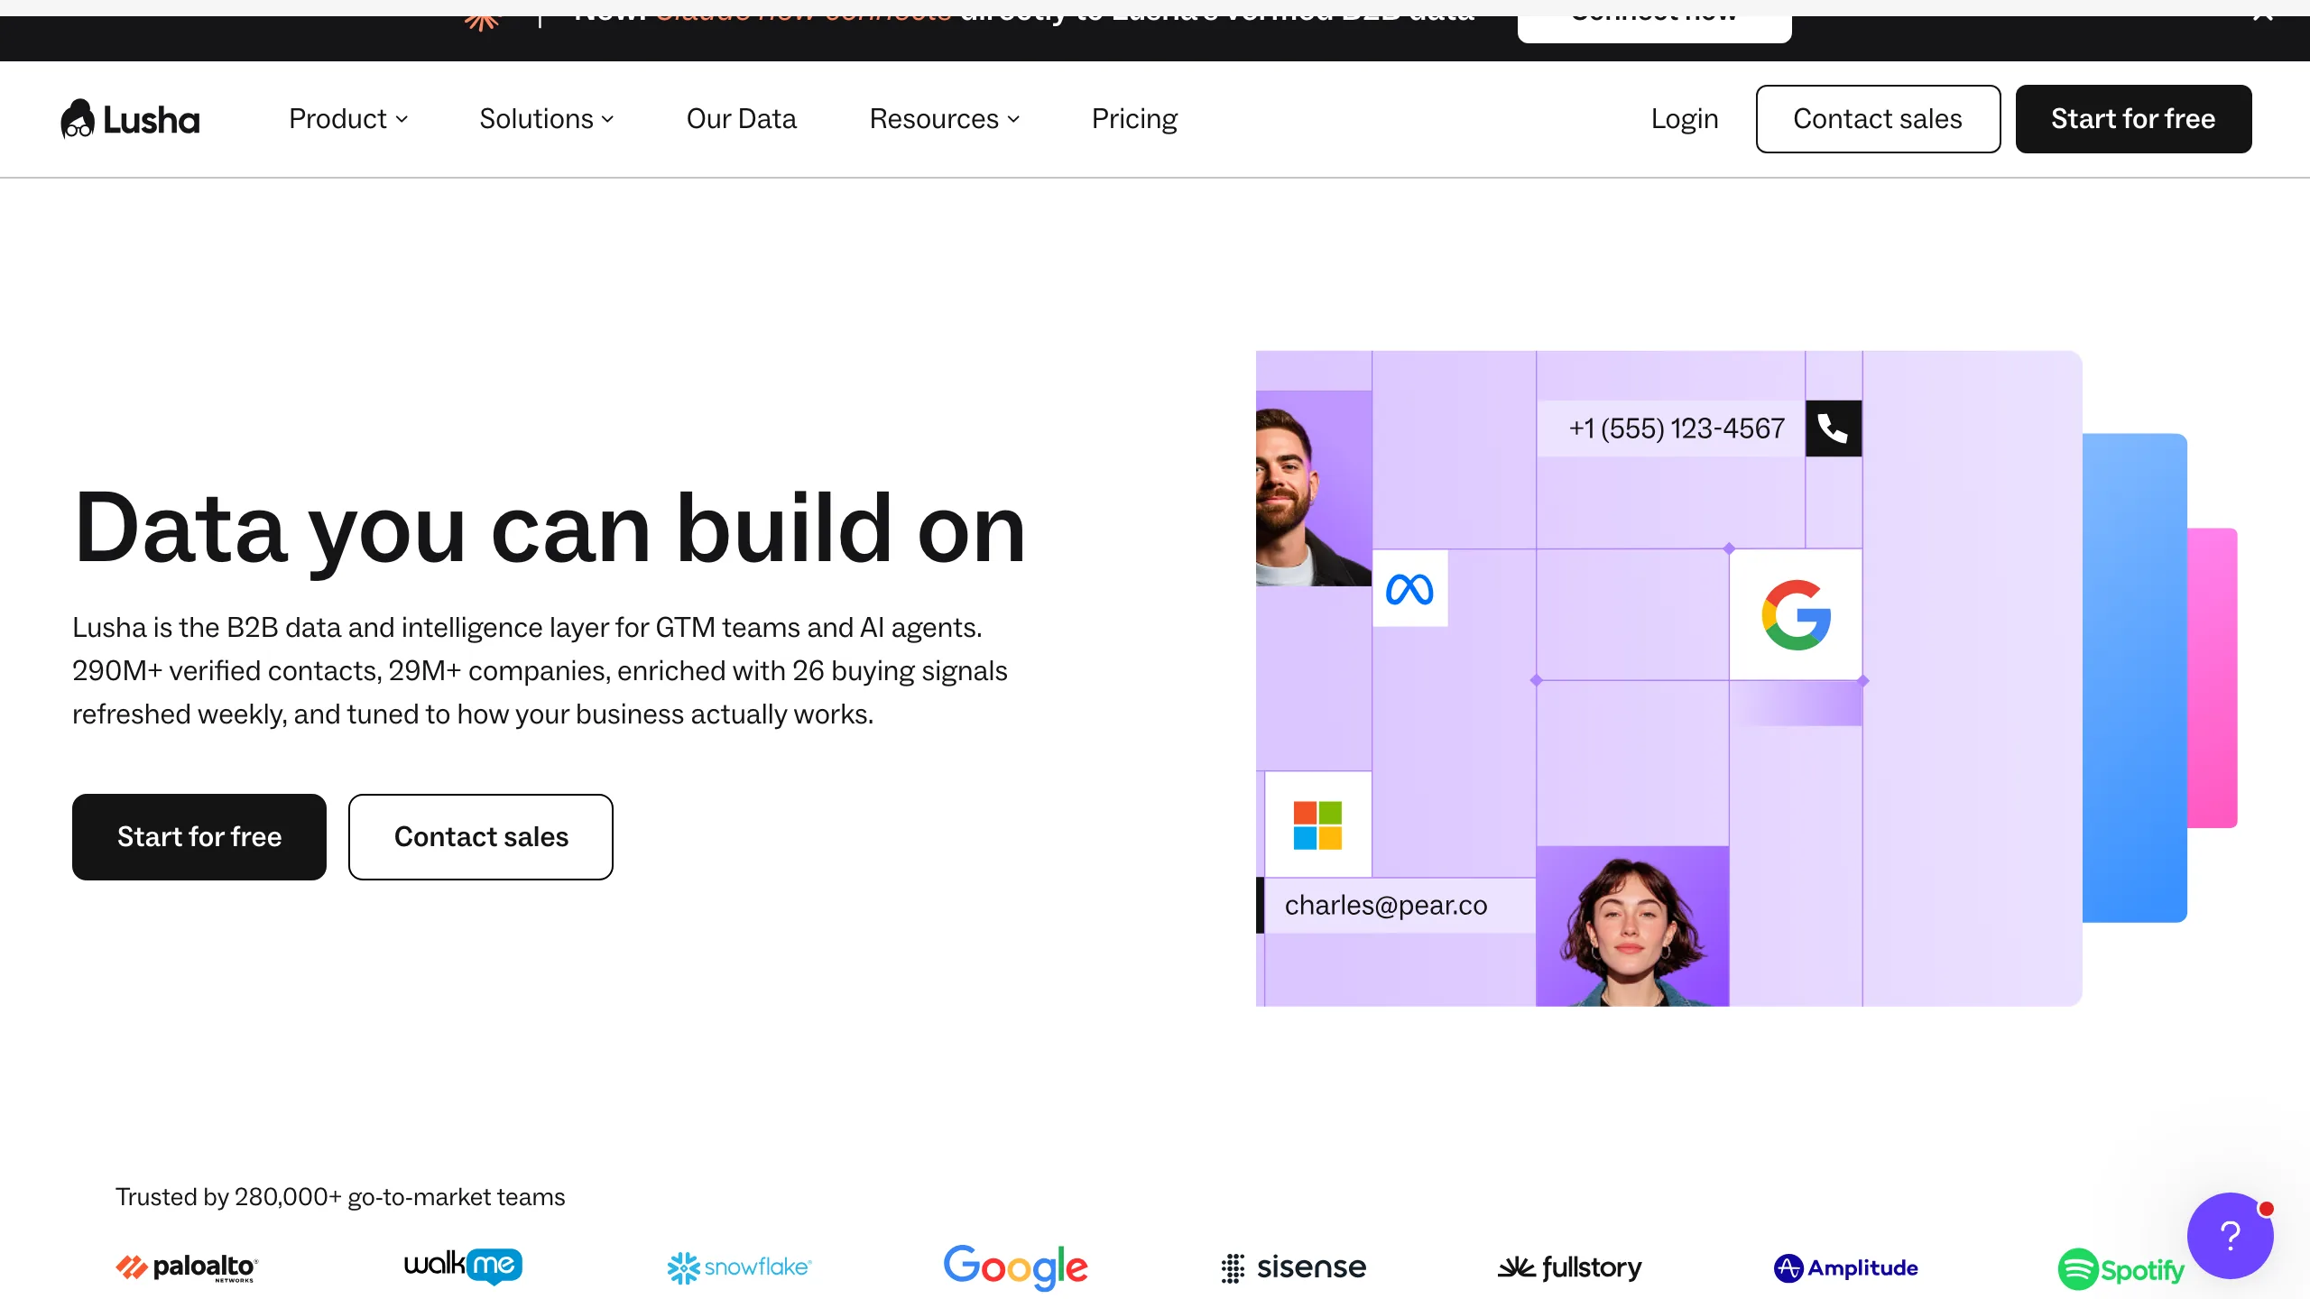This screenshot has width=2310, height=1299.
Task: Click the woman portrait thumbnail
Action: pos(1632,926)
